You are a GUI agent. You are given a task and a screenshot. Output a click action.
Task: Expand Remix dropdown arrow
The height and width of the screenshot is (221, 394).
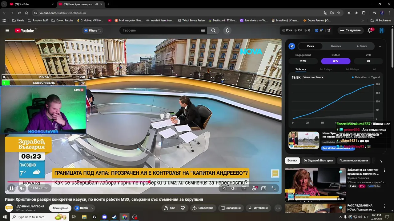click(92, 208)
